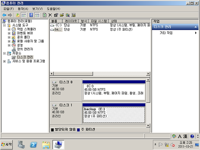
Task: Click the 漢 Hanja language bar button
Action: pos(185,136)
